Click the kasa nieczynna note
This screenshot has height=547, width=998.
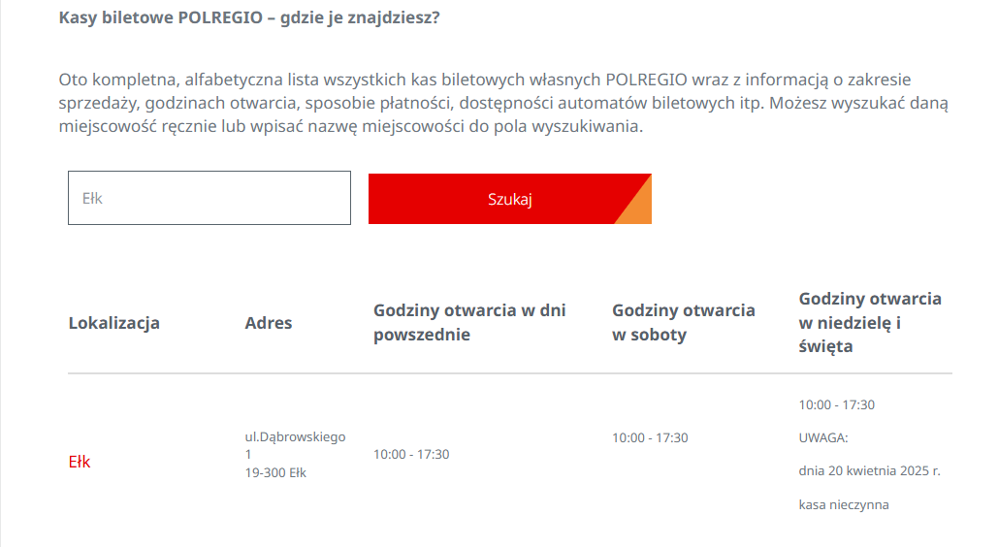[844, 504]
